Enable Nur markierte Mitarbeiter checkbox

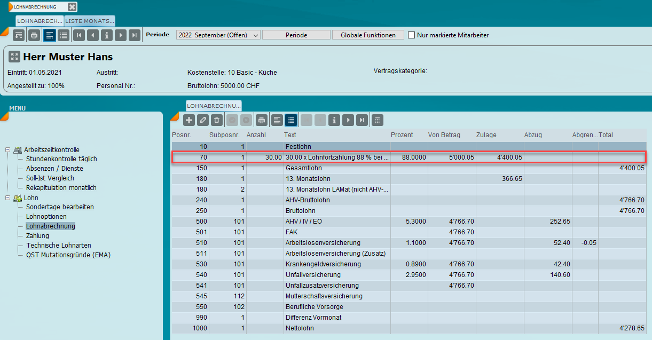coord(412,35)
